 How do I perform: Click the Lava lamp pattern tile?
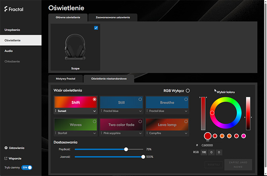167,125
